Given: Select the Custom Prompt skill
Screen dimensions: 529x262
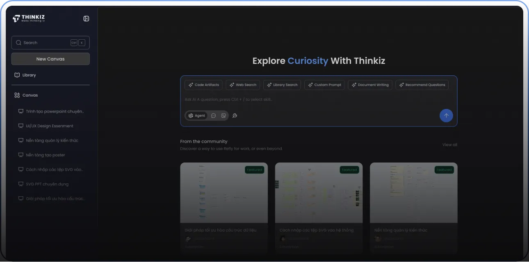Looking at the screenshot, I should [x=324, y=85].
